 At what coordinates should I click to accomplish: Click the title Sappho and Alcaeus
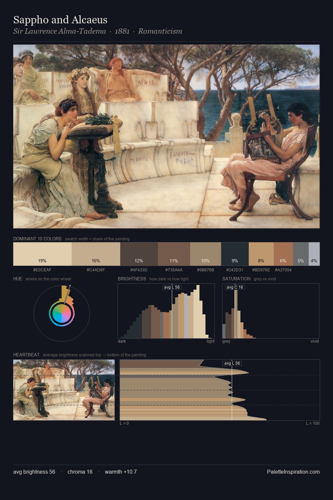(60, 20)
